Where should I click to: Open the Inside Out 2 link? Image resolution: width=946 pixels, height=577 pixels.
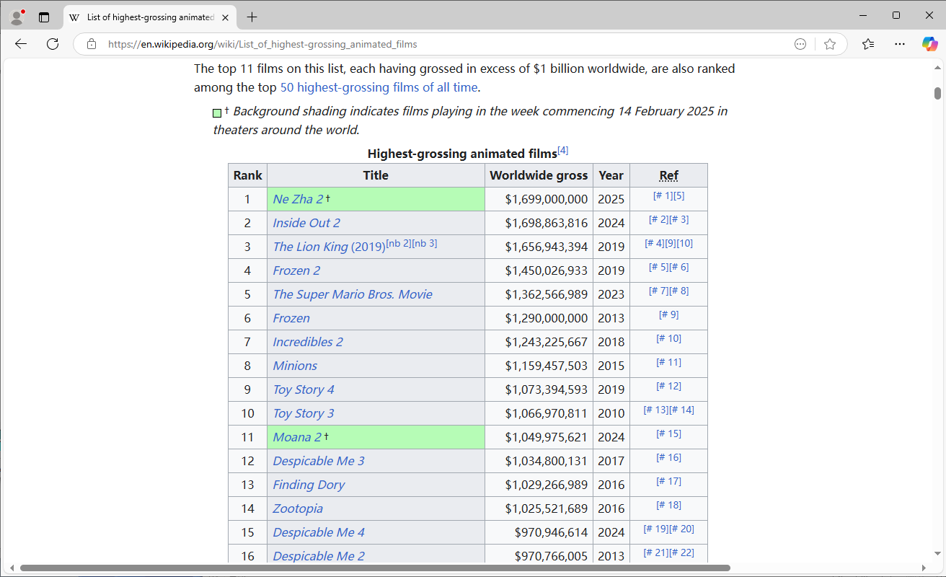pyautogui.click(x=306, y=223)
